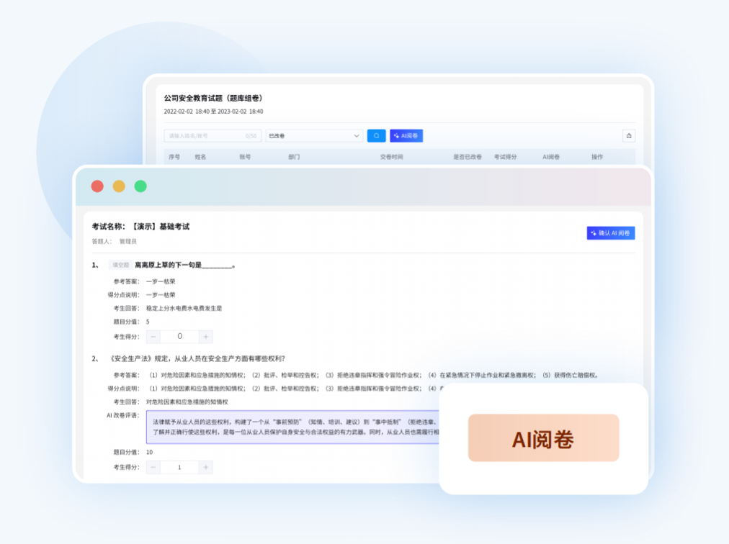Click the purple AI阅卷 button beside search

click(406, 135)
